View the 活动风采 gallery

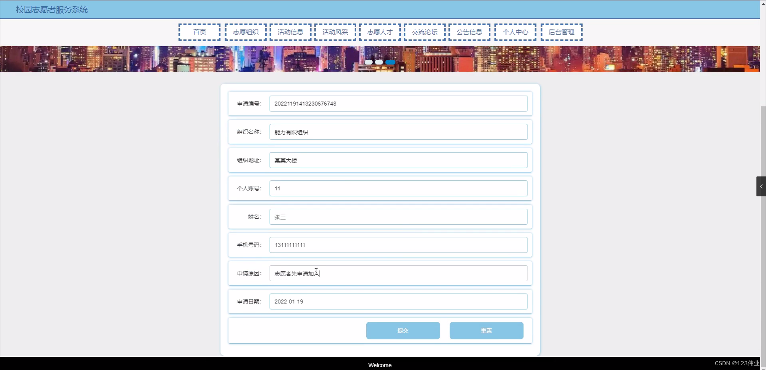point(335,32)
